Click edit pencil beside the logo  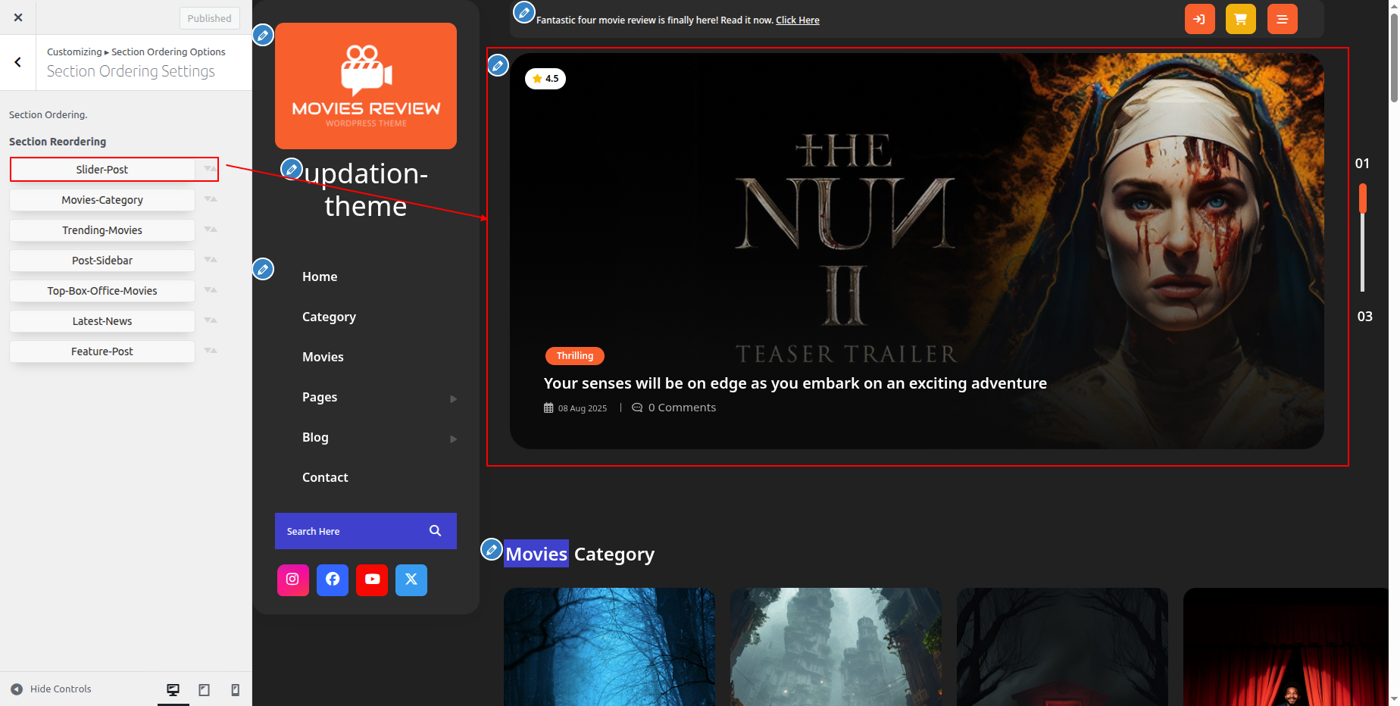tap(263, 35)
